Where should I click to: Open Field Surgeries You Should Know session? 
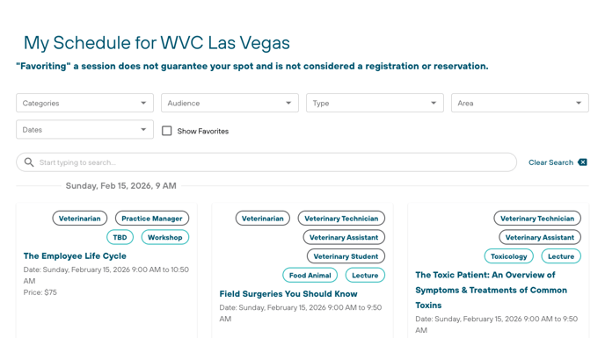[288, 294]
